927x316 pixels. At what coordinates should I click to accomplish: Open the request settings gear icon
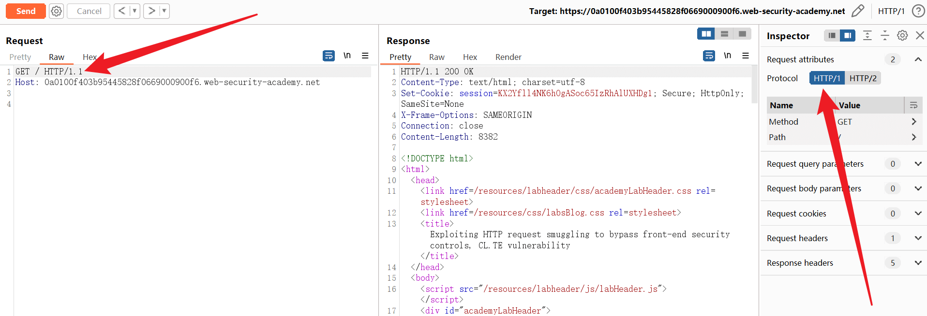pos(57,11)
